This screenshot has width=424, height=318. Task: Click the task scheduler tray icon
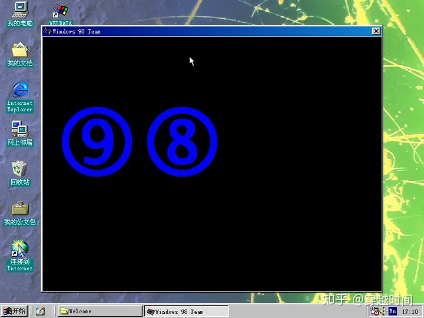[375, 312]
